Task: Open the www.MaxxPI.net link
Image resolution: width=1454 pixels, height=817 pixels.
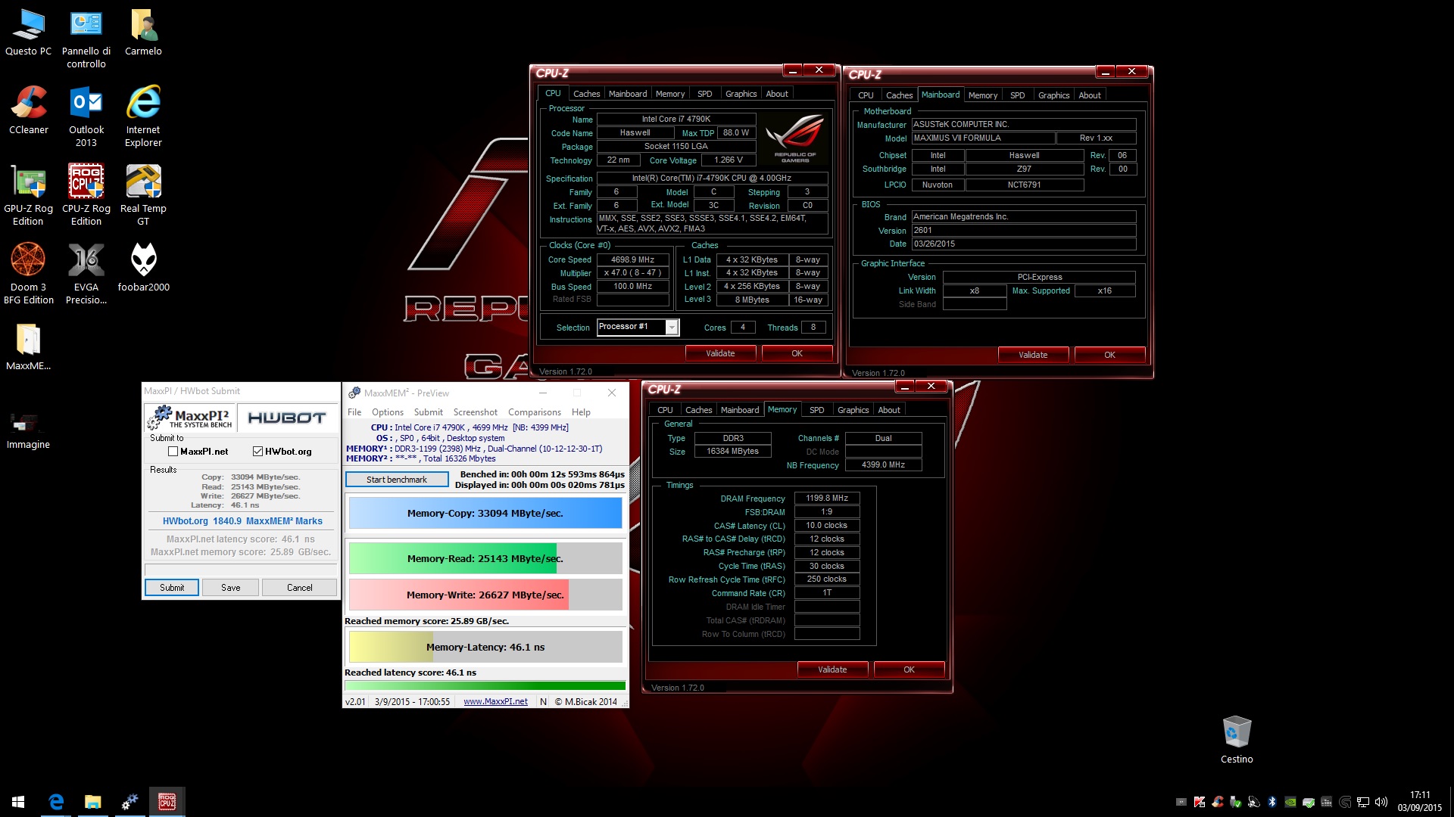Action: click(495, 702)
